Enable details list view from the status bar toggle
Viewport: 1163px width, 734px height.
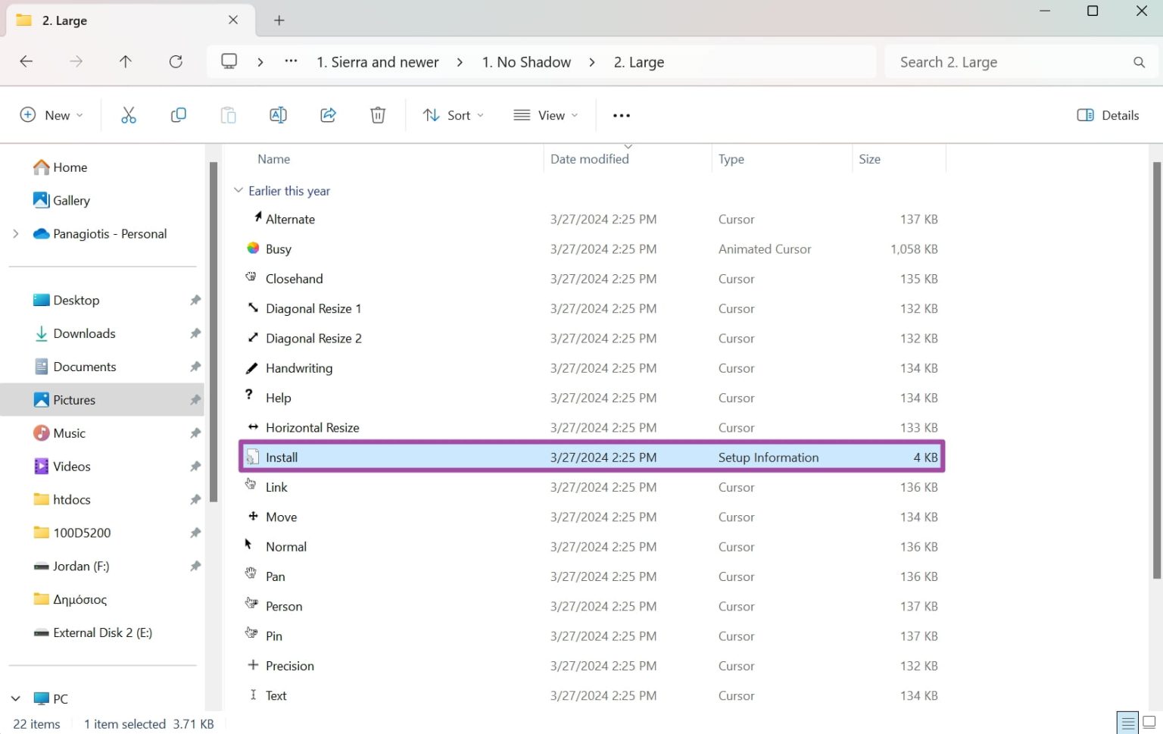(x=1127, y=723)
